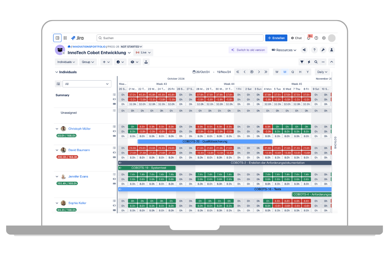The width and height of the screenshot is (389, 256).
Task: Jump to the last period with double-right arrows
Action: click(266, 72)
